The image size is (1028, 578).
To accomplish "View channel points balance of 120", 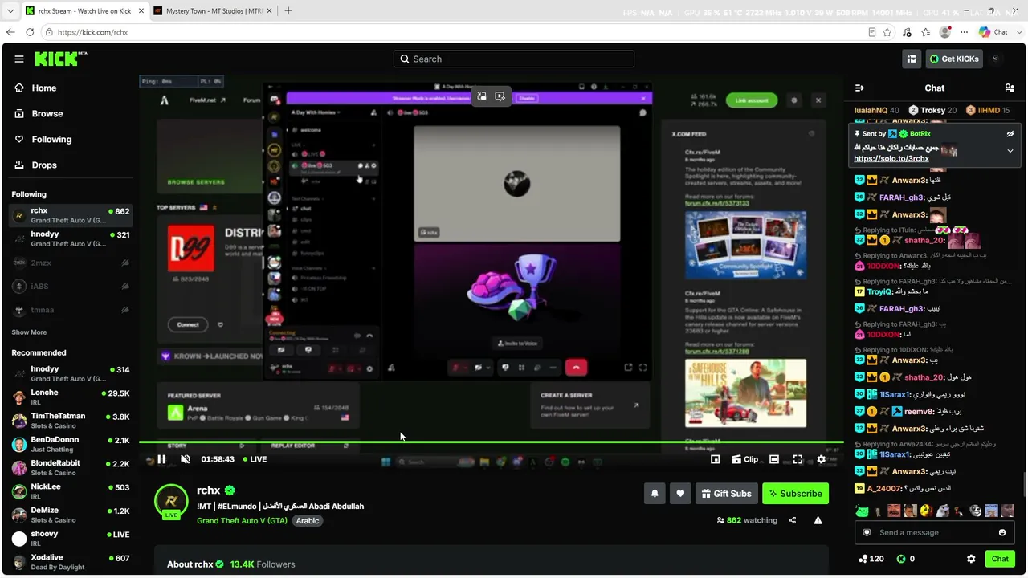I will click(871, 559).
